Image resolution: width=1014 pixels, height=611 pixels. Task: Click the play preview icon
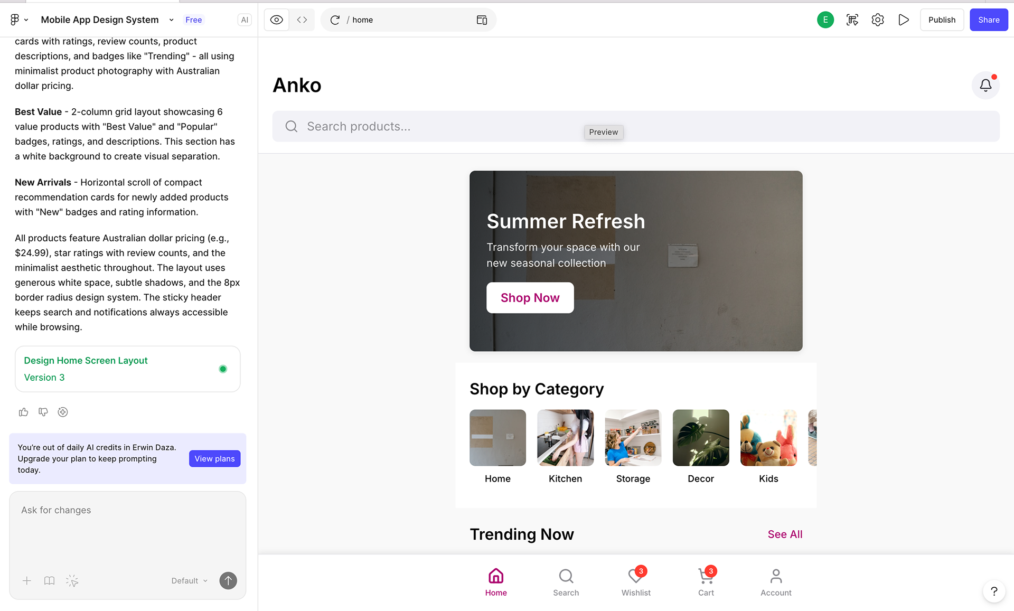[x=904, y=20]
